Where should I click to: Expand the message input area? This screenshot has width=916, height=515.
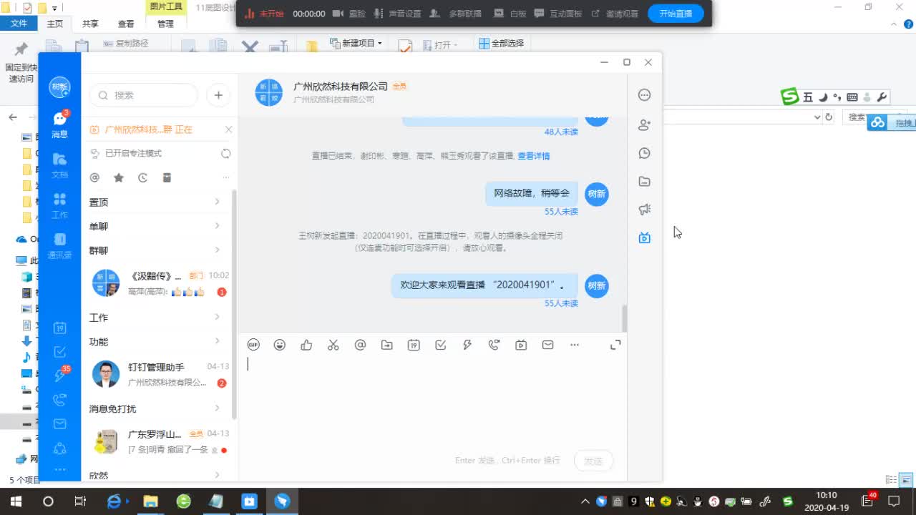click(x=615, y=345)
